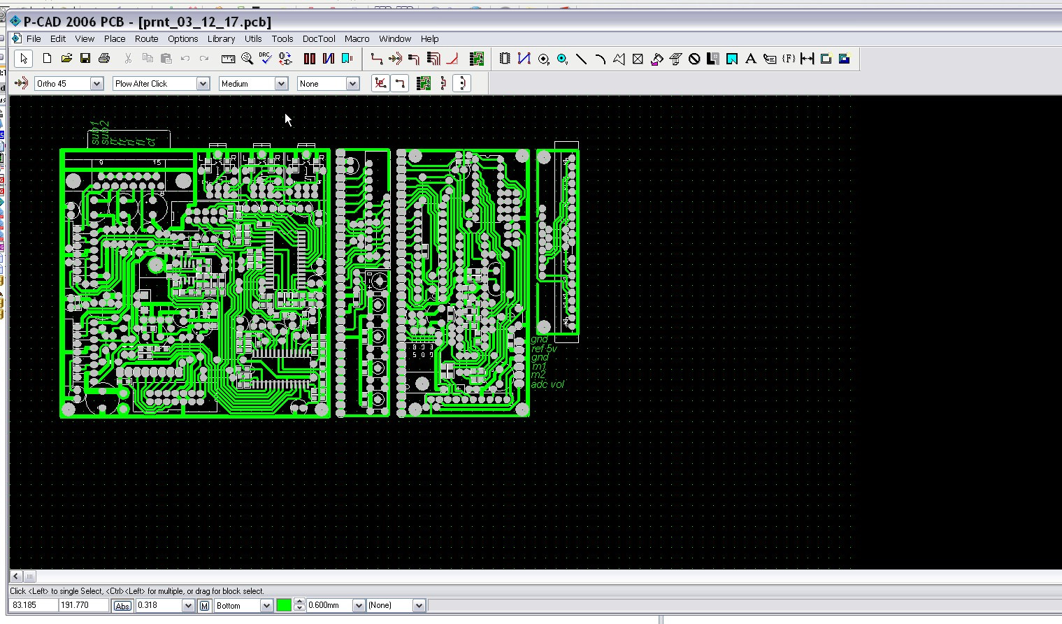1062x624 pixels.
Task: Click the horizontal scrollbar left arrow
Action: 16,576
